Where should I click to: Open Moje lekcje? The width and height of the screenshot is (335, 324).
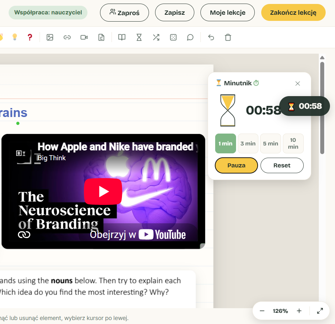pyautogui.click(x=227, y=13)
